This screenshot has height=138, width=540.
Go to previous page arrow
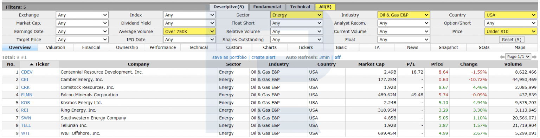point(502,57)
